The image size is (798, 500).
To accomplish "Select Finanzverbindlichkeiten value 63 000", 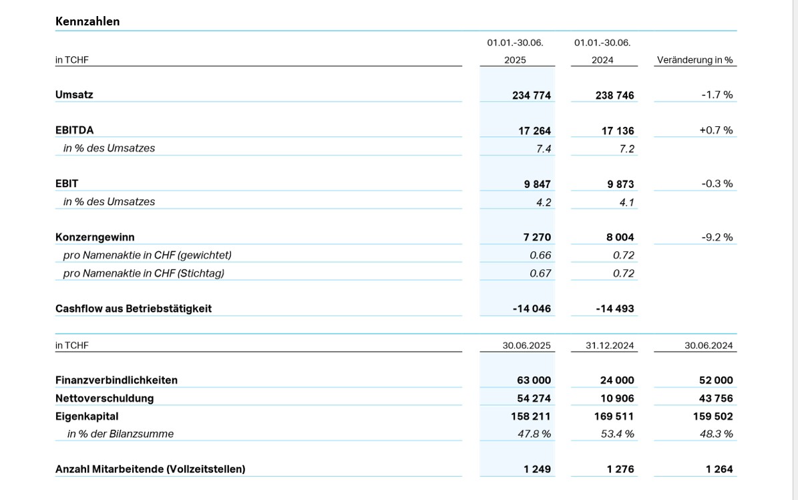I will point(534,380).
